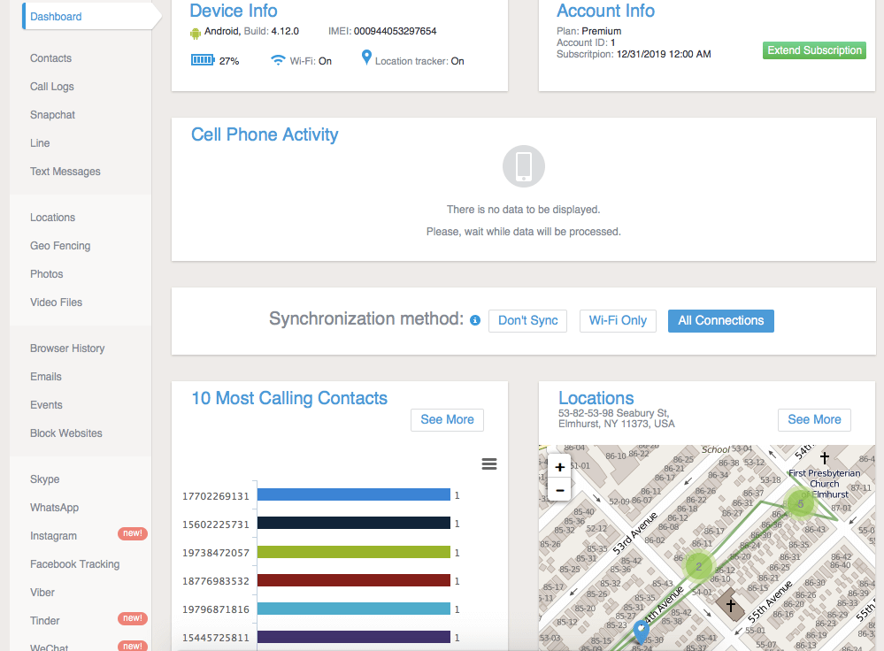Click the synchronization info icon
The width and height of the screenshot is (884, 651).
[475, 320]
